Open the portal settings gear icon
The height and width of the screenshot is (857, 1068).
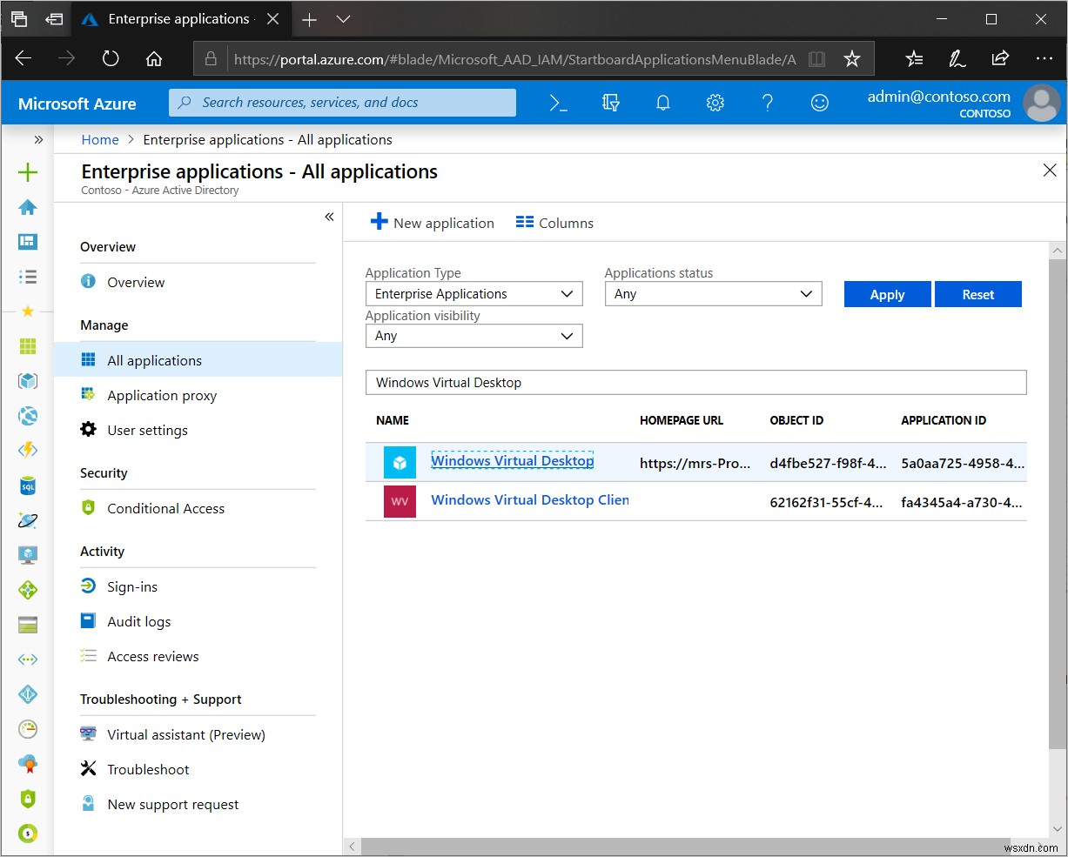(715, 102)
